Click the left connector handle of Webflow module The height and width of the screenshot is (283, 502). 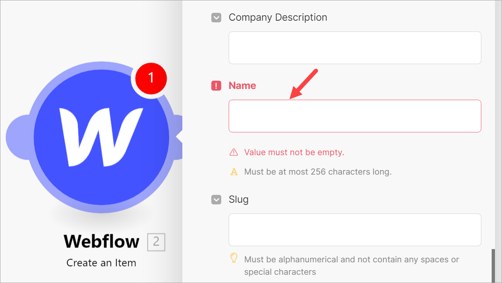pyautogui.click(x=16, y=137)
